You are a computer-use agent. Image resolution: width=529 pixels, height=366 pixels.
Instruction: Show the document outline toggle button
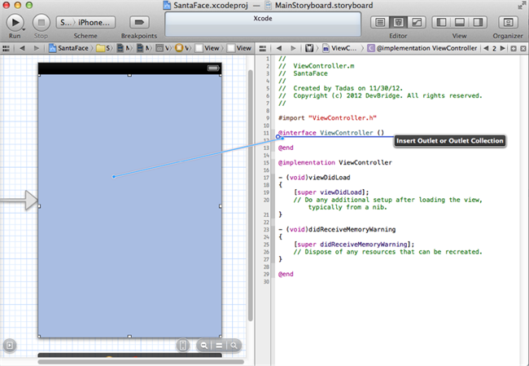coord(10,346)
